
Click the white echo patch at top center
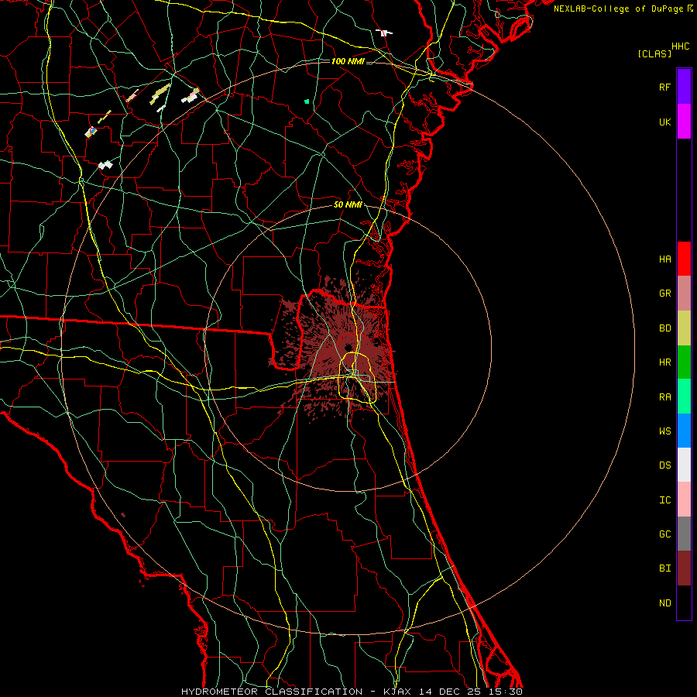pyautogui.click(x=383, y=33)
